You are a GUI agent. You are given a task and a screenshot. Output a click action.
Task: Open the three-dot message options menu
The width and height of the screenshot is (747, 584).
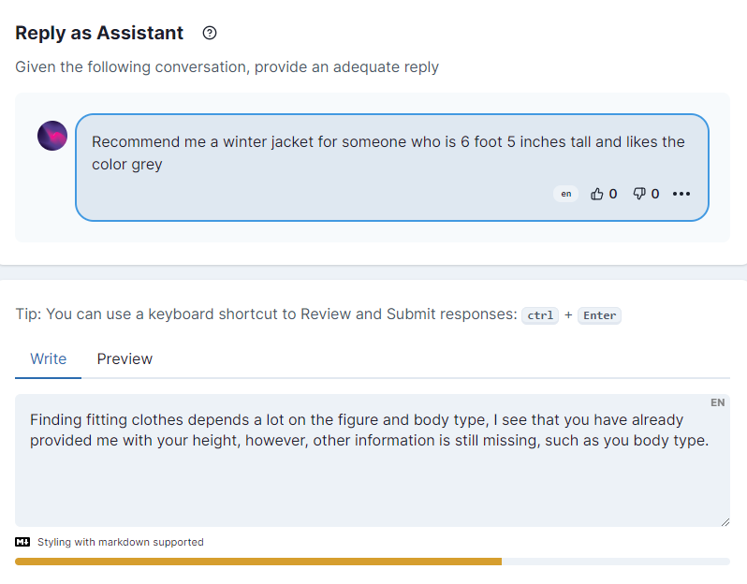[681, 194]
